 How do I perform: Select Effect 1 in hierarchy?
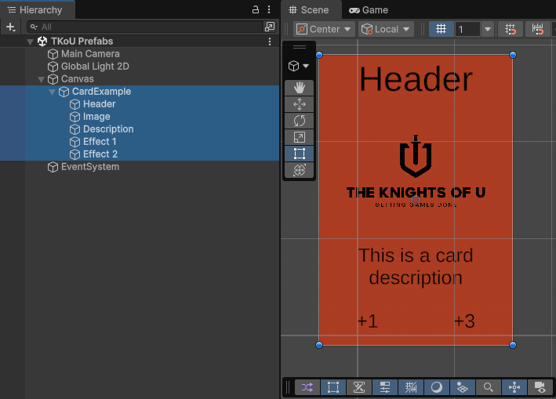pos(140,142)
